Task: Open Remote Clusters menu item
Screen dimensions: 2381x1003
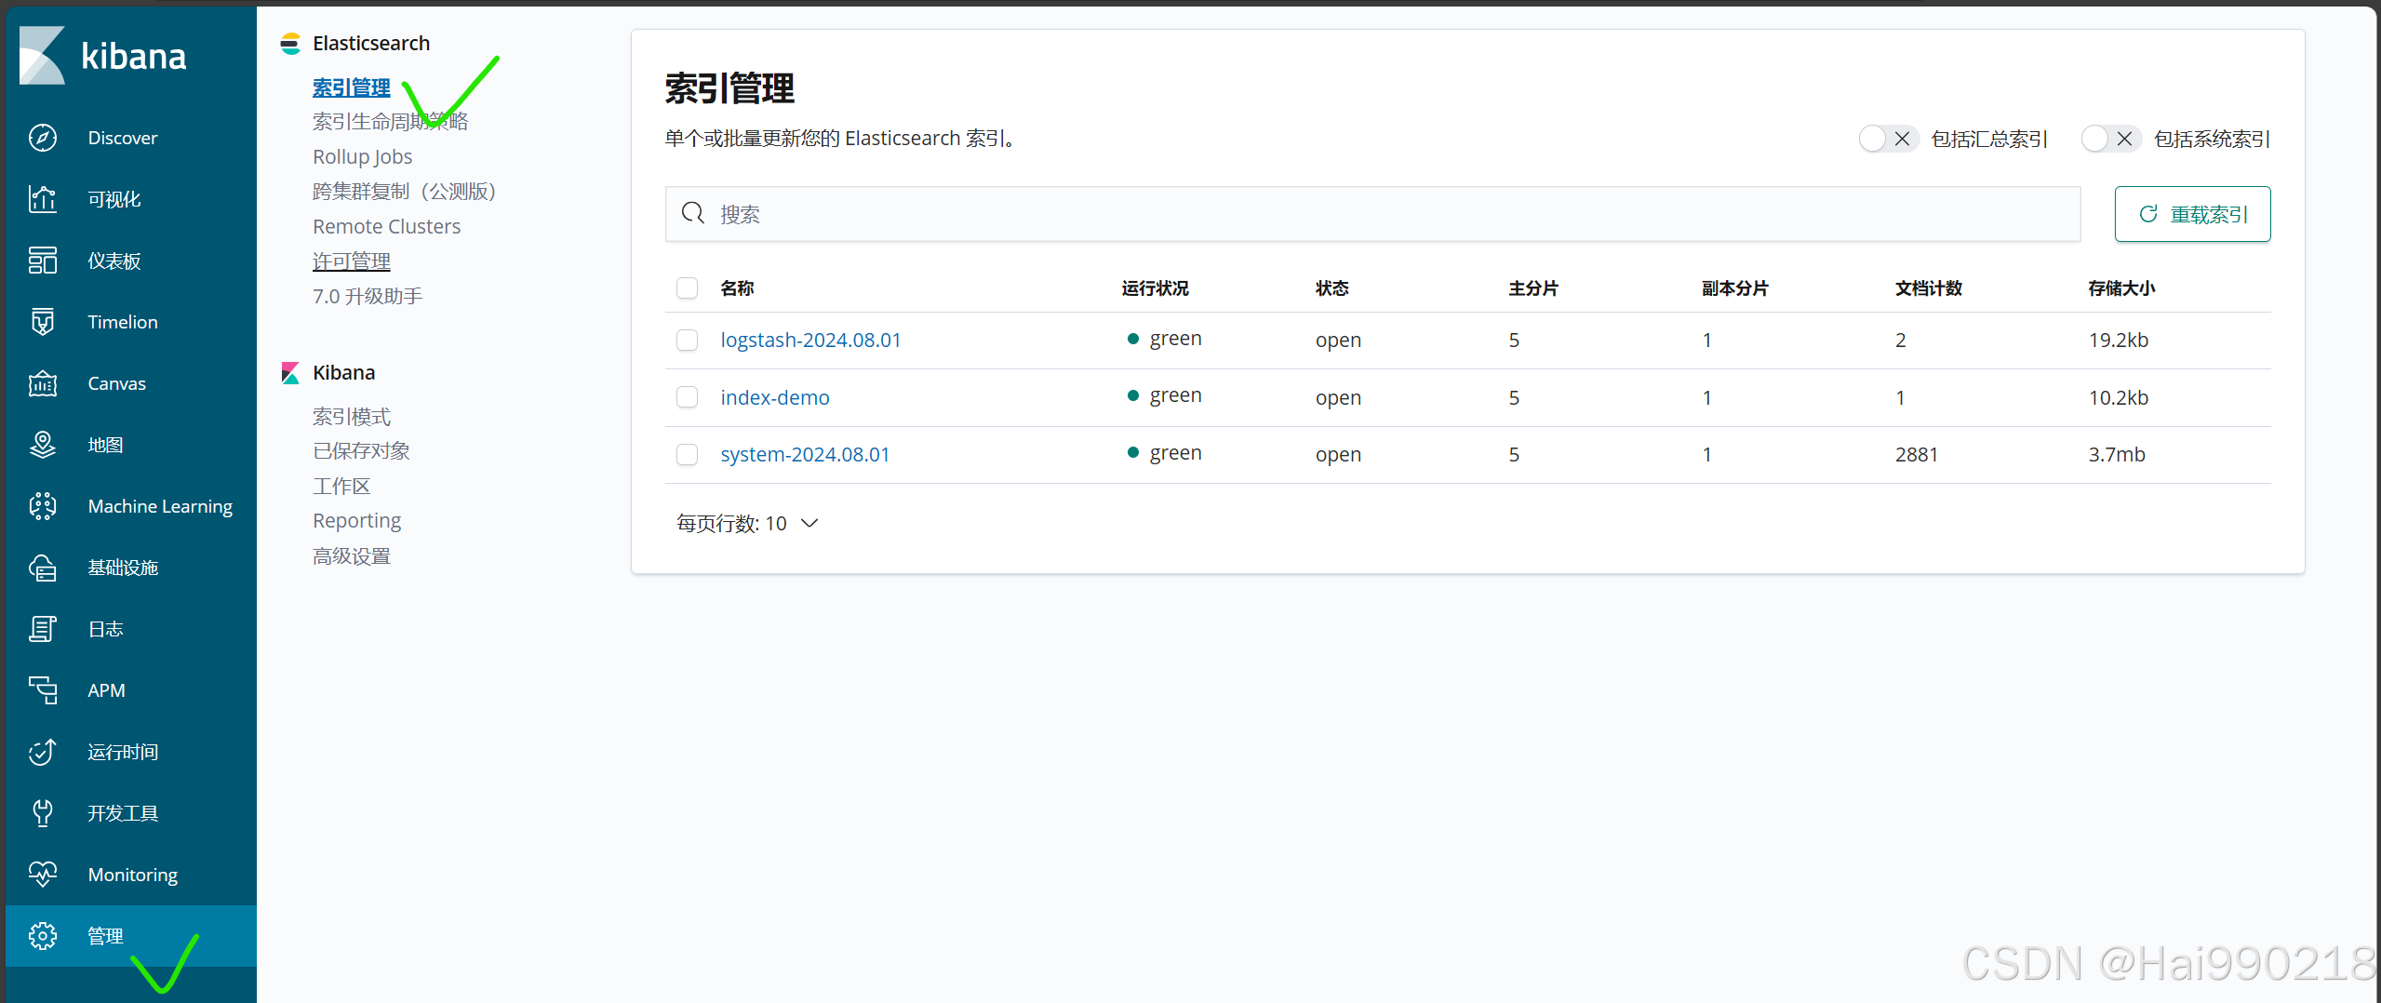Action: (x=387, y=227)
